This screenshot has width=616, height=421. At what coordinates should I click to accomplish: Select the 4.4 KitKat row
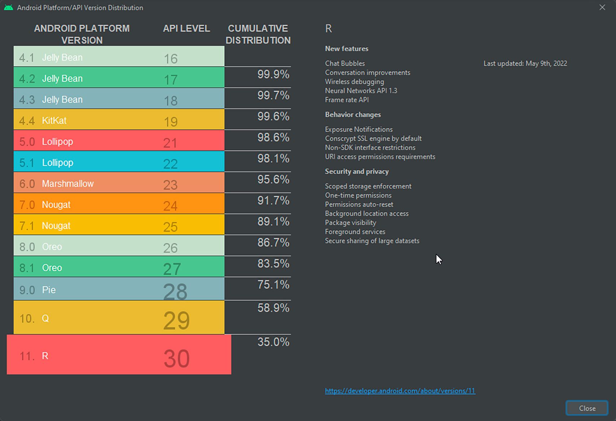coord(119,120)
